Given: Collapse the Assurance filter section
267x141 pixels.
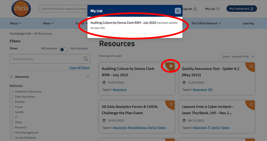Looking at the screenshot, I should coord(88,77).
